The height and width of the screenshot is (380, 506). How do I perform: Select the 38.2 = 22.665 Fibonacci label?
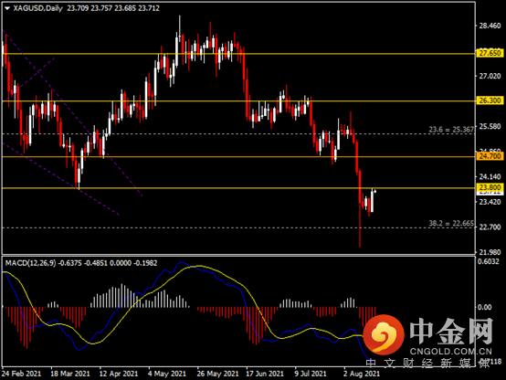[x=451, y=223]
